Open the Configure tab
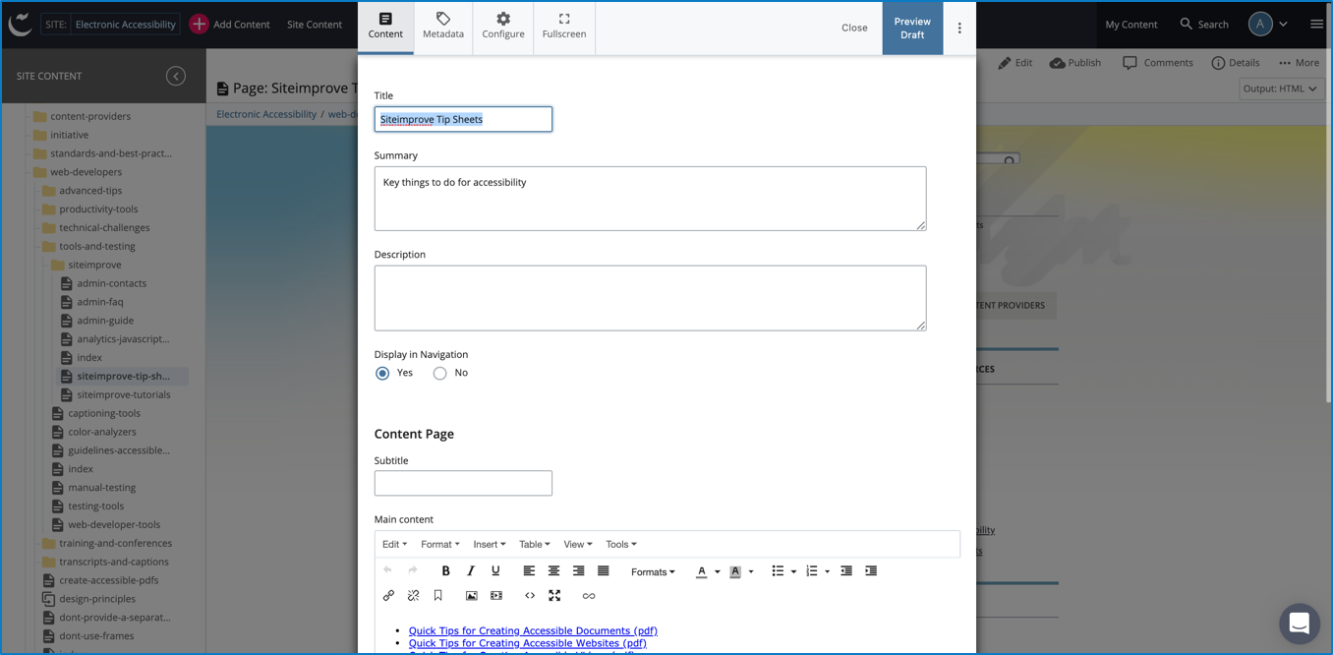Viewport: 1333px width, 655px height. 503,27
